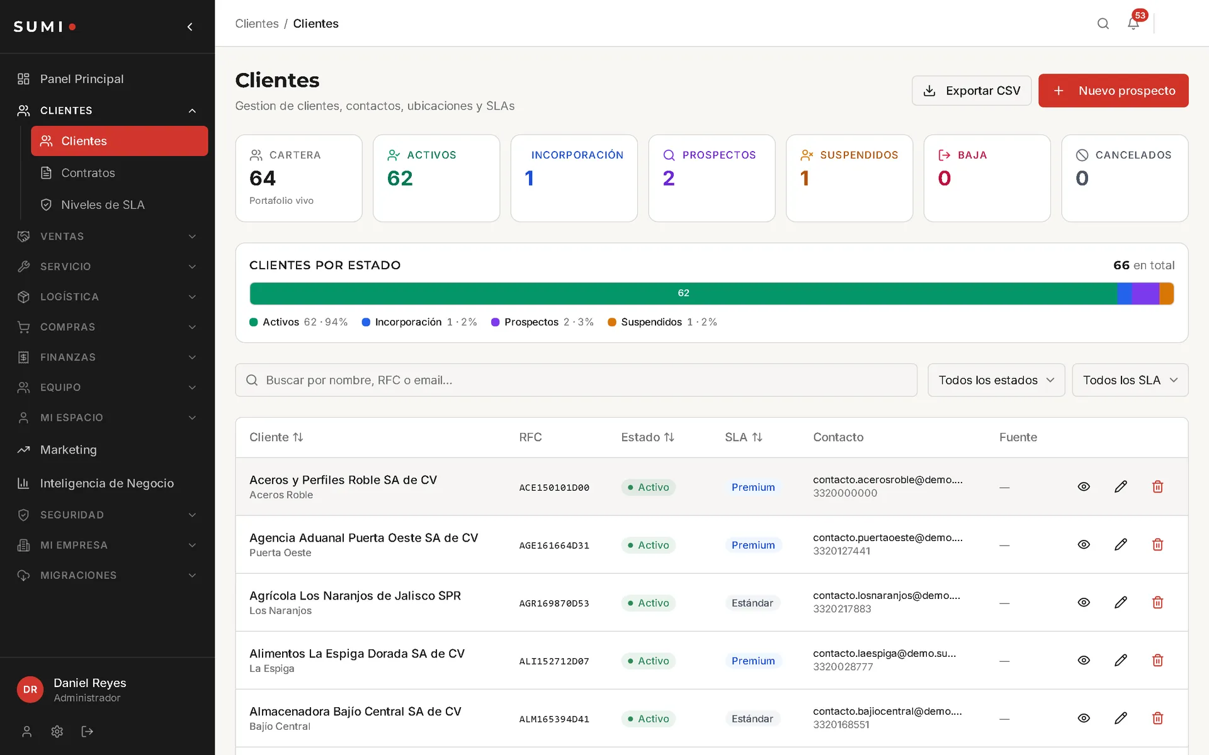Delete Alimentos La Espiga Dorada client

(x=1157, y=660)
